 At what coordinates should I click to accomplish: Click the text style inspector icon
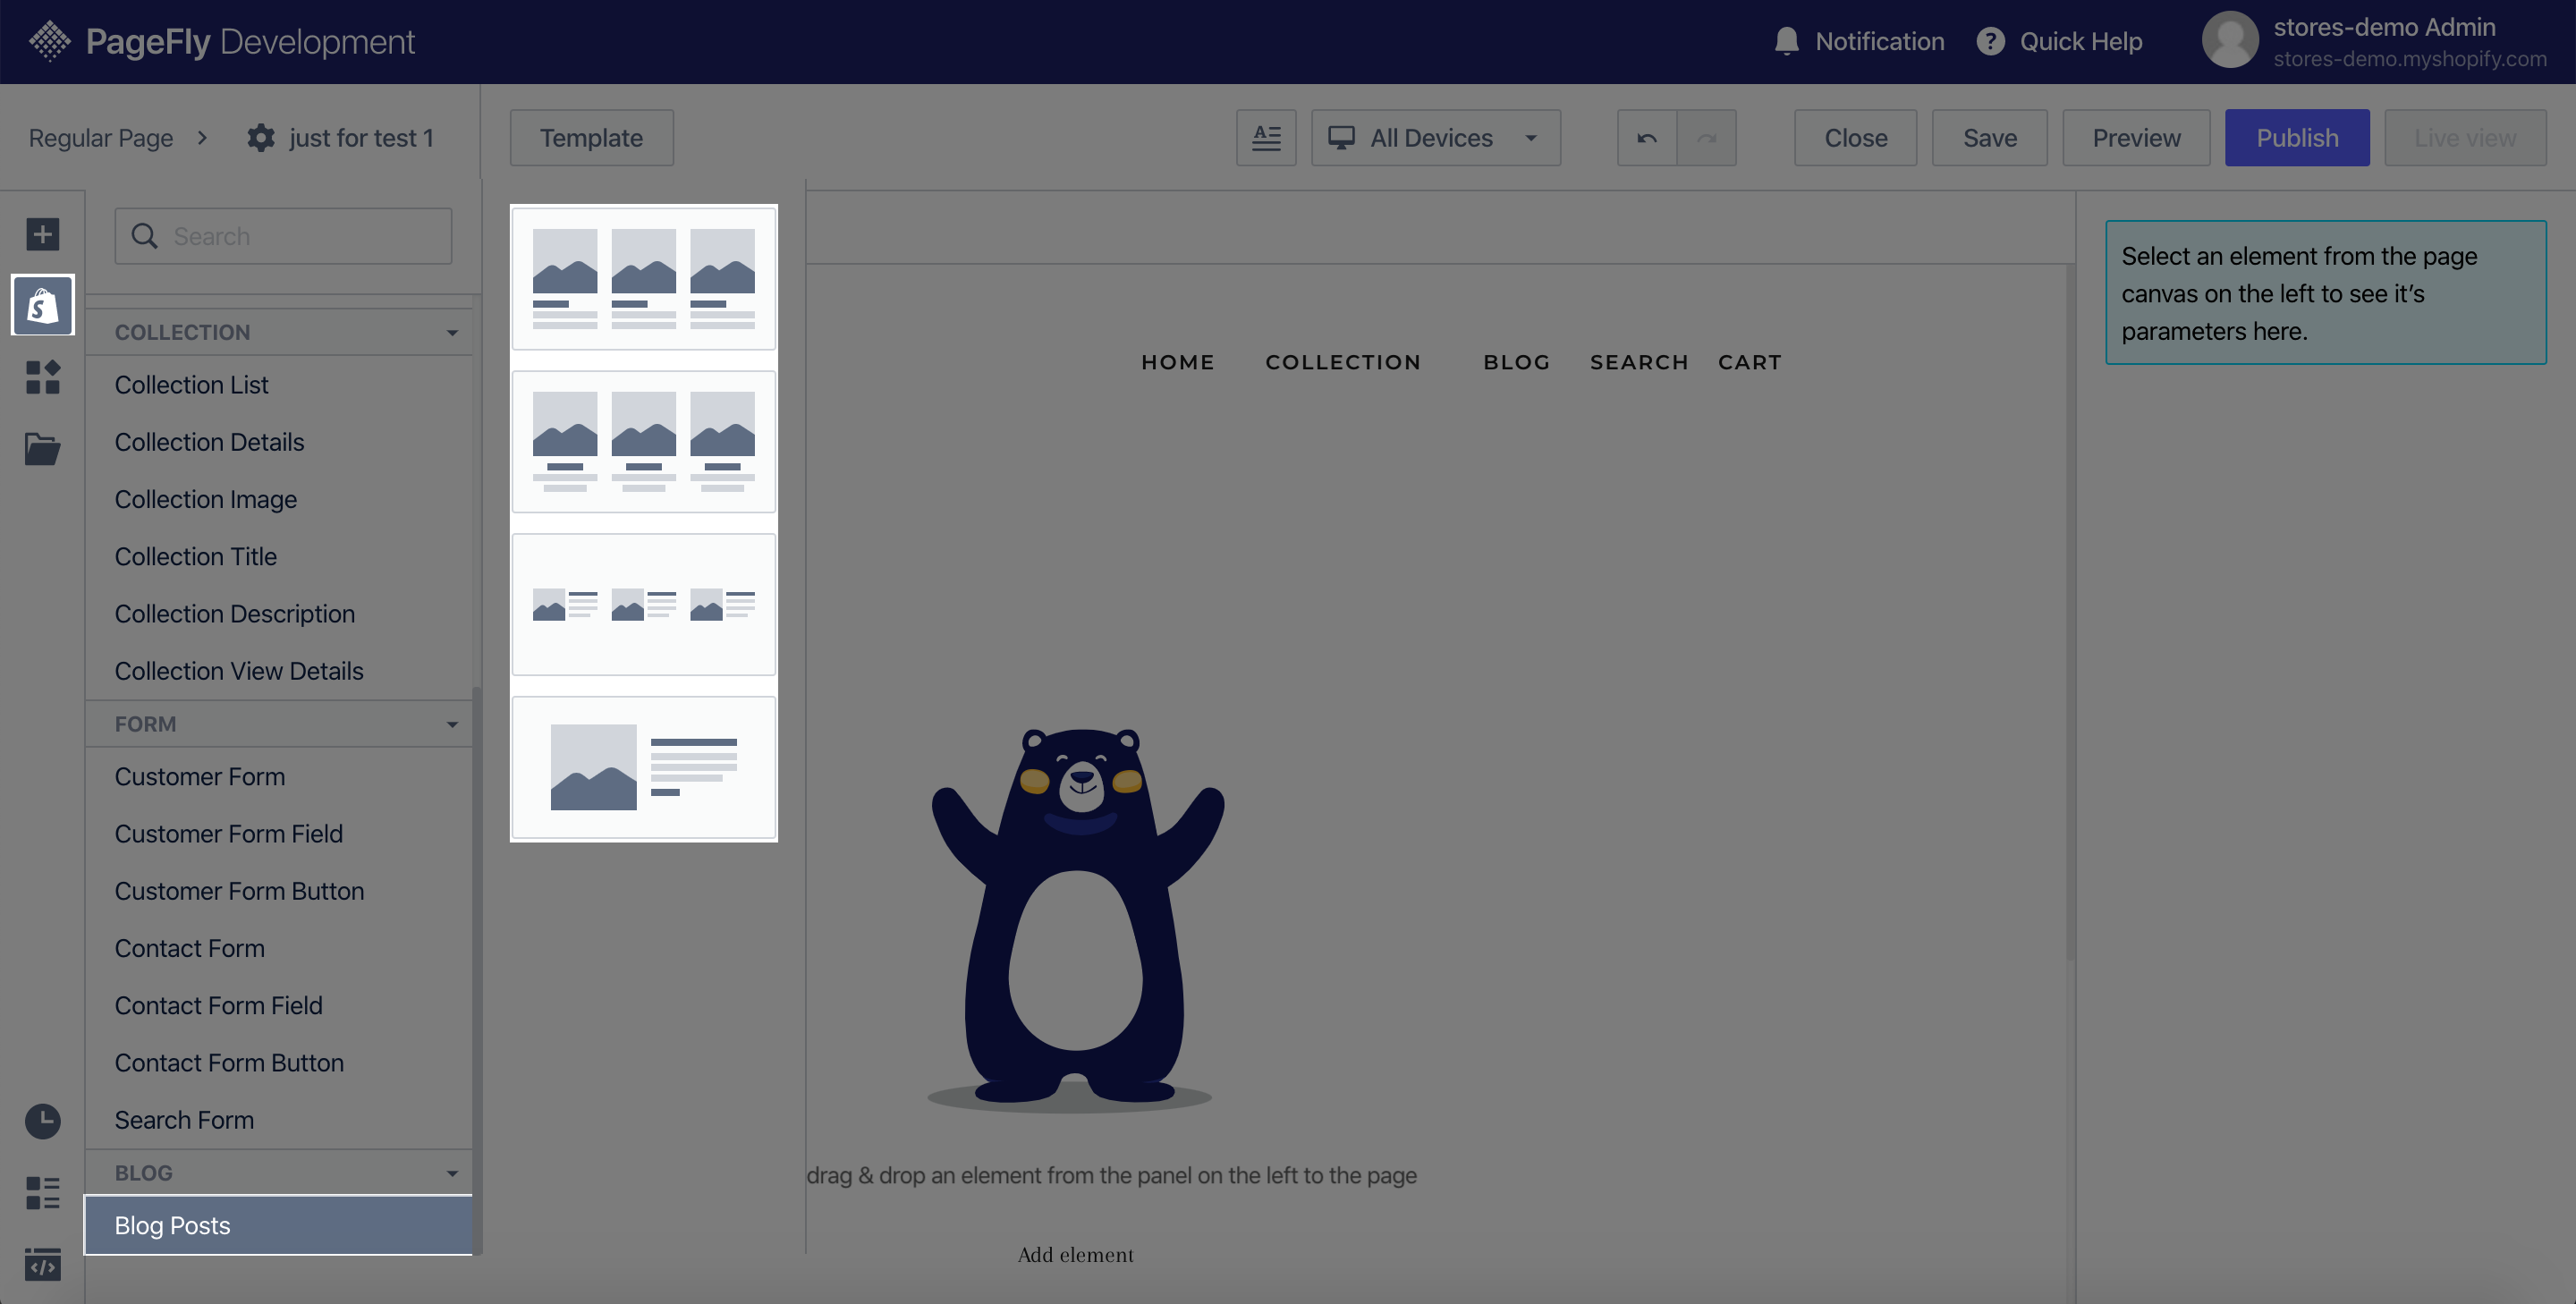click(1266, 138)
